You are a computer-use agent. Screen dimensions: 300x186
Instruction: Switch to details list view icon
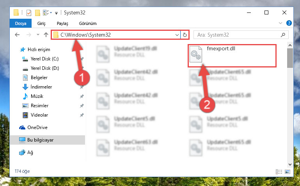click(279, 172)
